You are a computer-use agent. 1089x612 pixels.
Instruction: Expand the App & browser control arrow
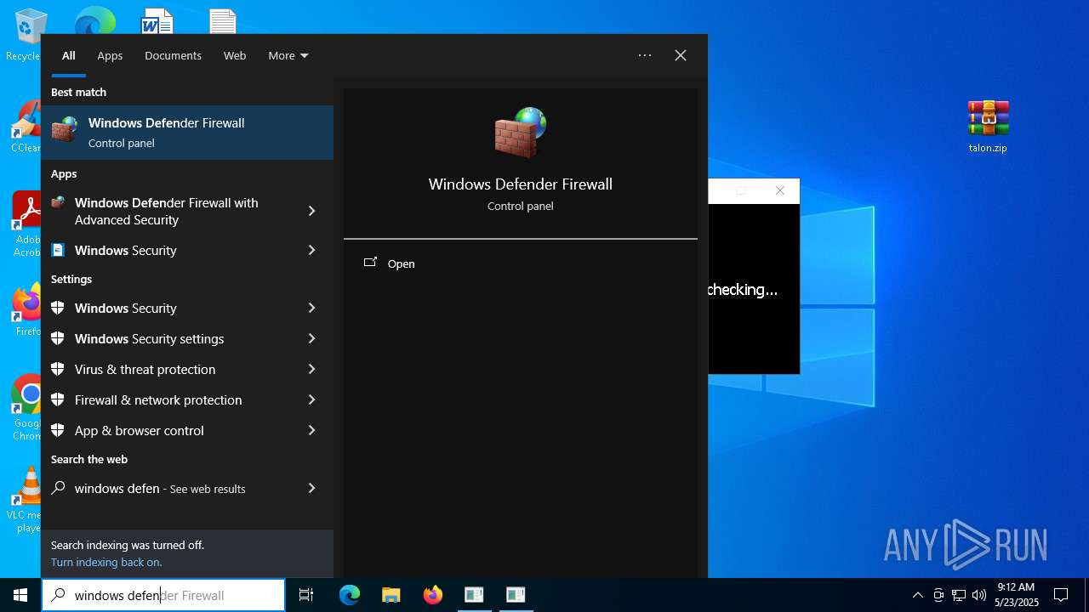(x=311, y=430)
